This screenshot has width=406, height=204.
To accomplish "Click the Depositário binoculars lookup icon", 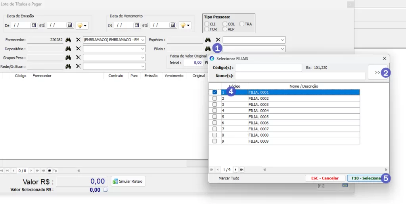I will coord(68,49).
